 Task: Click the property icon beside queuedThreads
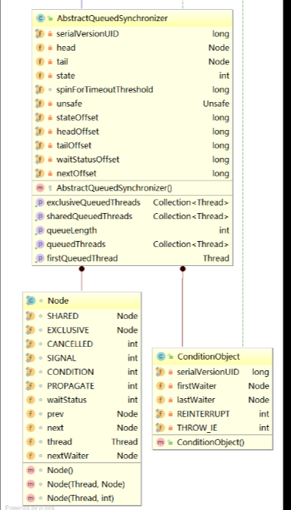tap(39, 245)
